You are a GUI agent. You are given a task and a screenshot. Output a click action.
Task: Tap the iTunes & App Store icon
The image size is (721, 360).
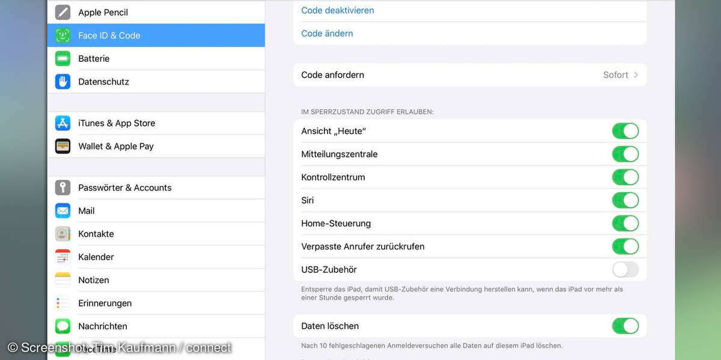click(x=63, y=123)
